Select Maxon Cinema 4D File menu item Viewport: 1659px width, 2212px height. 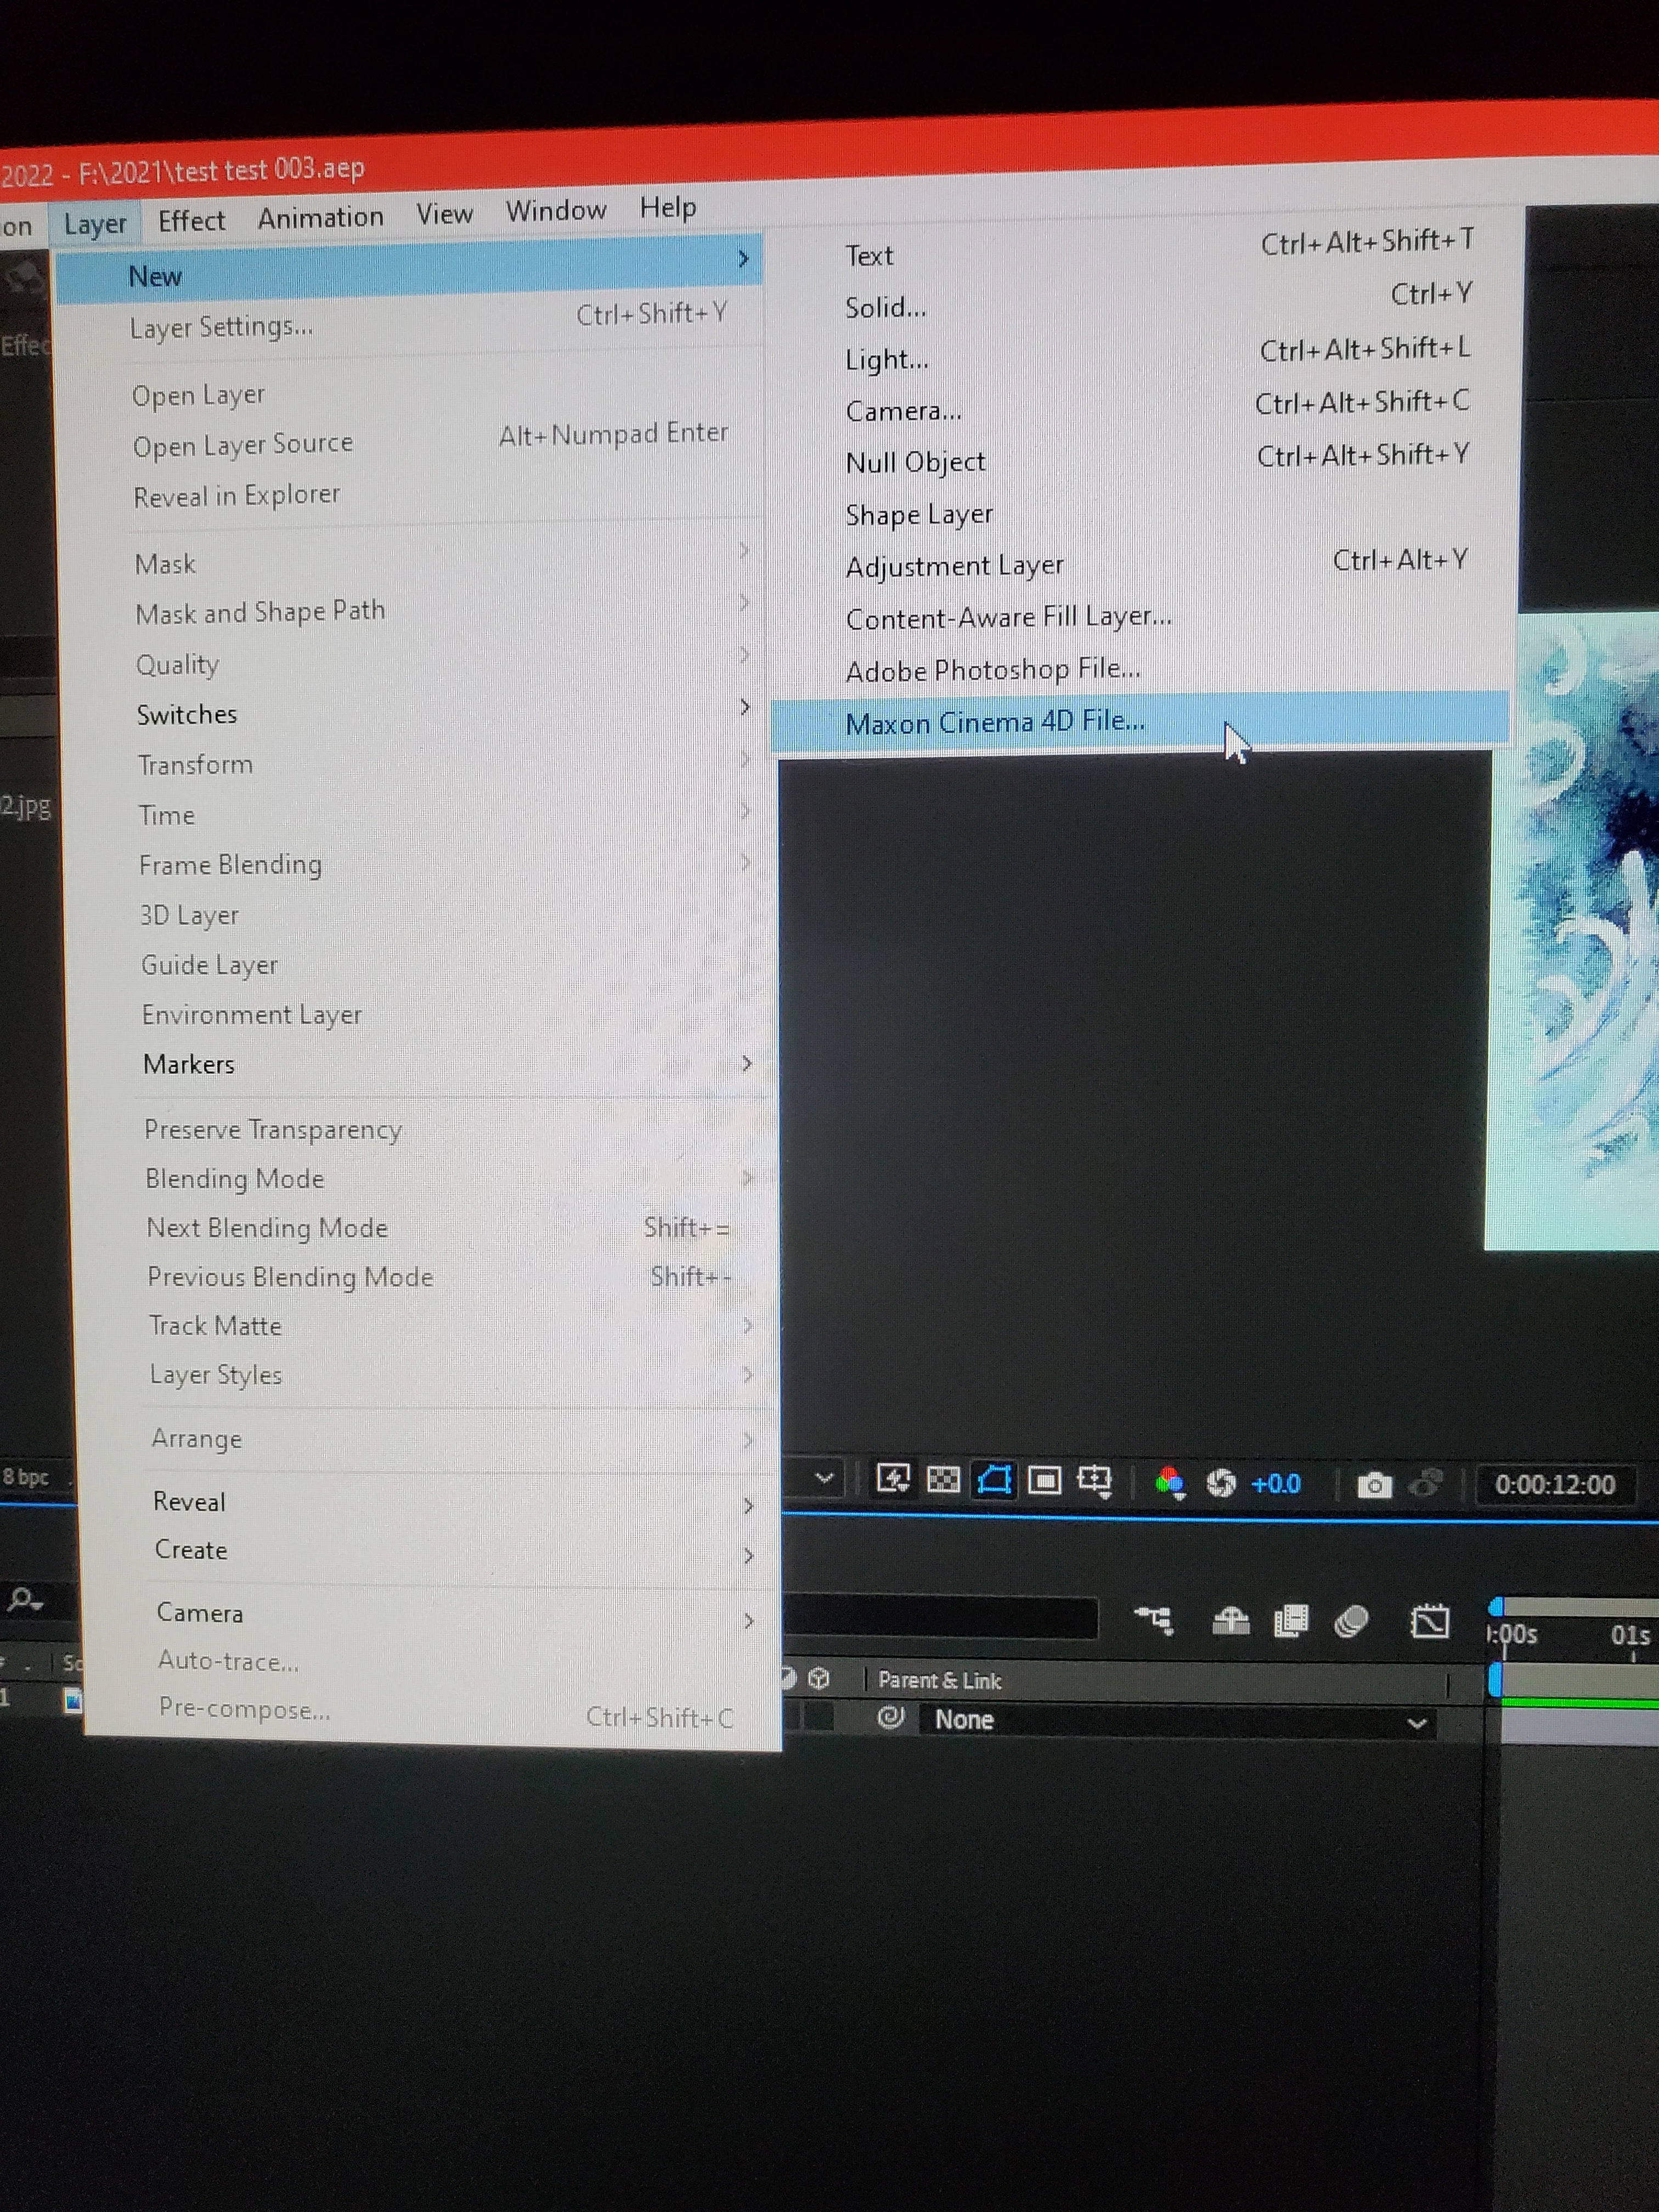[994, 722]
